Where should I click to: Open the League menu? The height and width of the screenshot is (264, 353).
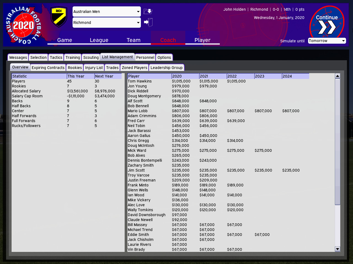point(99,40)
